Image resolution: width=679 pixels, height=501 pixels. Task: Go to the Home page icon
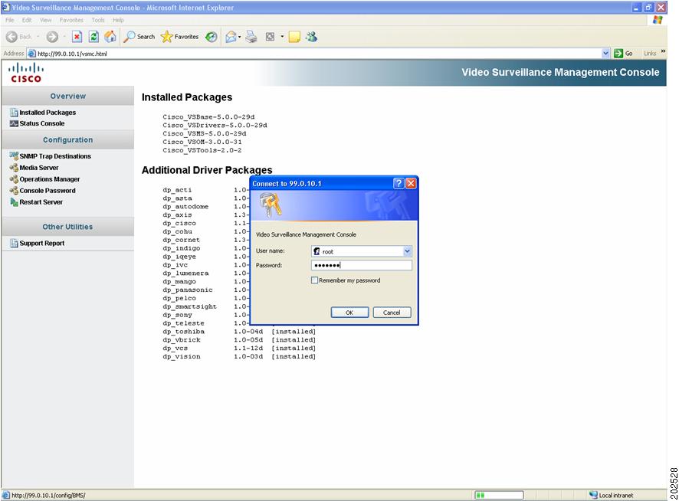pyautogui.click(x=110, y=37)
